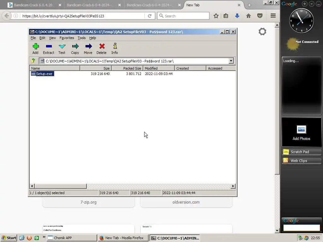Open the Scratch Pad gadget
The height and width of the screenshot is (242, 323).
pos(302,152)
